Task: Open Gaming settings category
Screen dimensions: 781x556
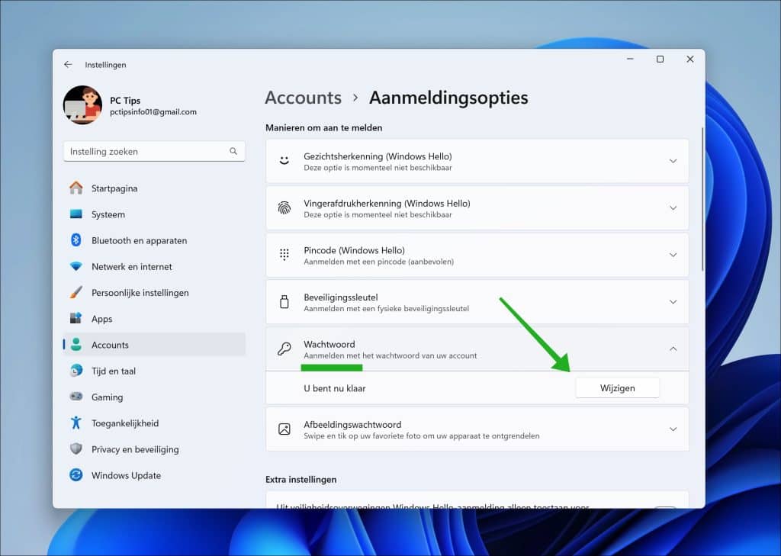Action: click(x=154, y=397)
